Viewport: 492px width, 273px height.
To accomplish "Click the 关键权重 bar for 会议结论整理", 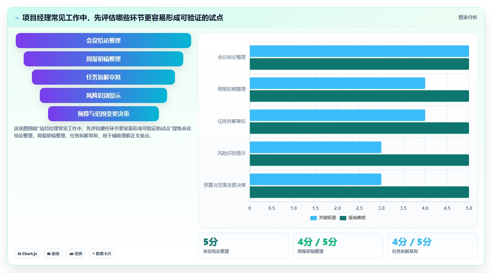I will coord(359,51).
